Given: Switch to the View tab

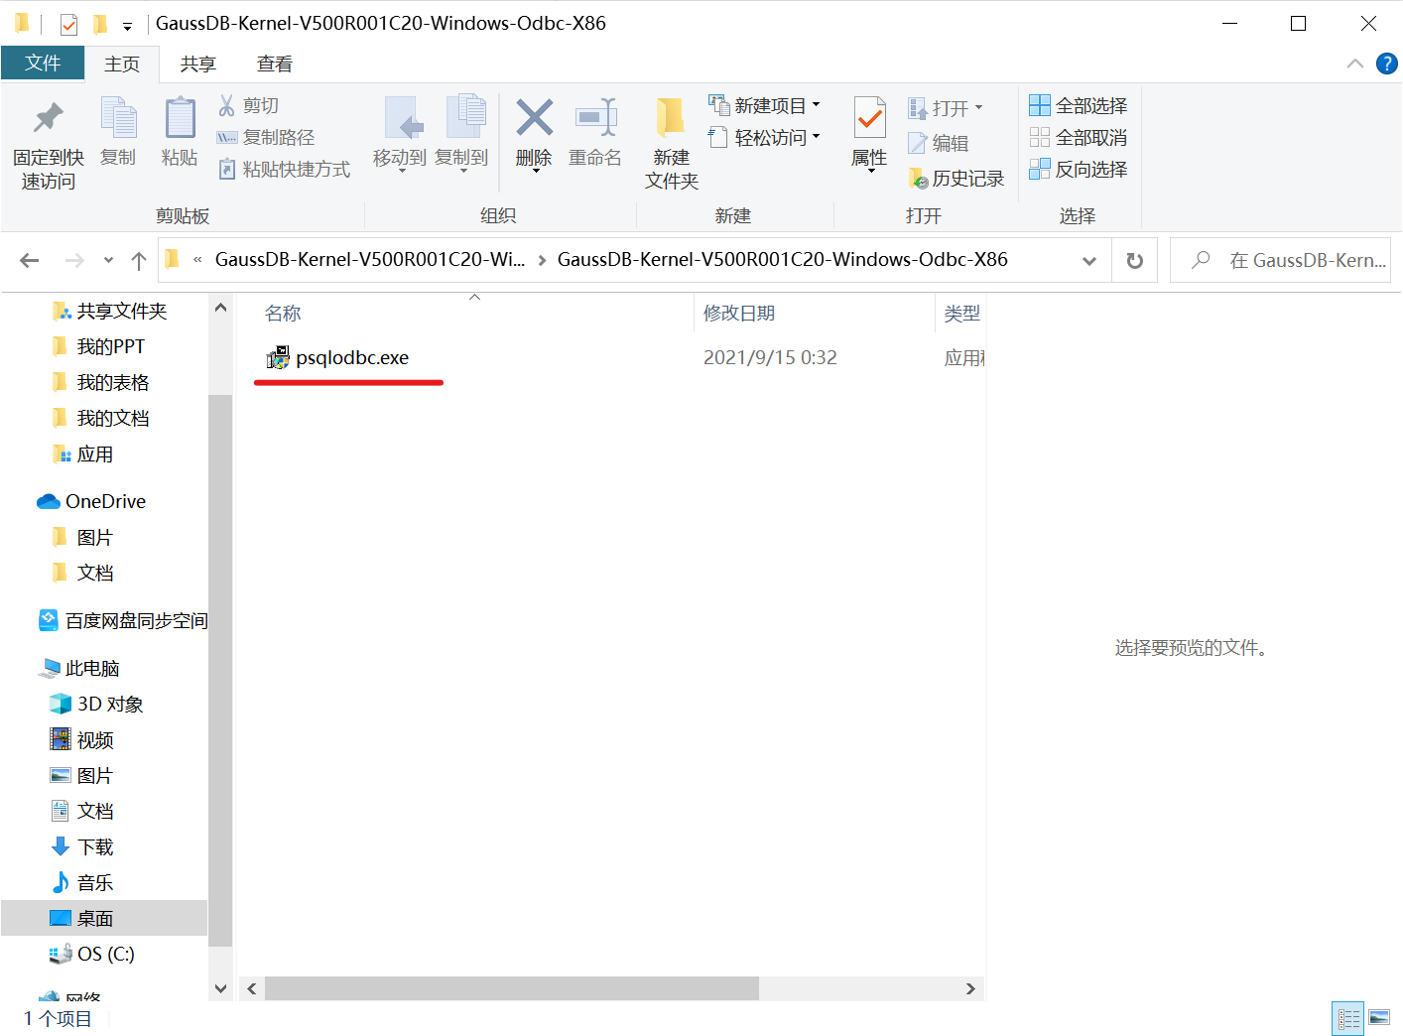Looking at the screenshot, I should (x=275, y=65).
